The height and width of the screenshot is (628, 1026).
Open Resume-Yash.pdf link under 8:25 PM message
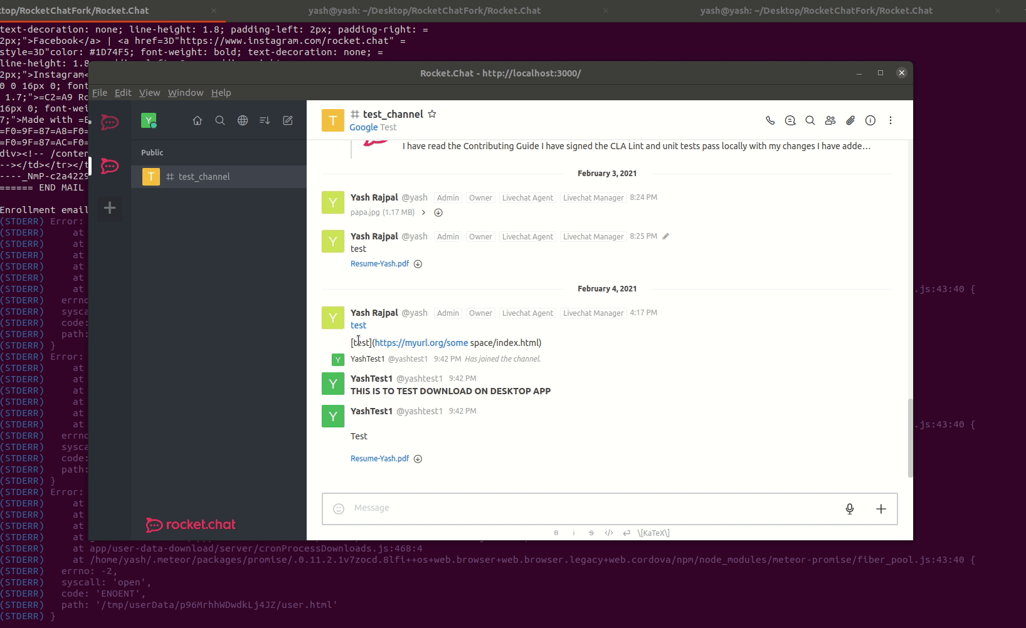[379, 264]
